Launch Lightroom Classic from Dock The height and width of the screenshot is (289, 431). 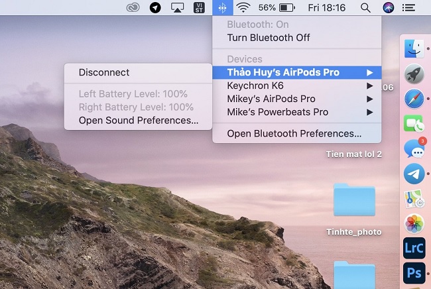pyautogui.click(x=414, y=248)
